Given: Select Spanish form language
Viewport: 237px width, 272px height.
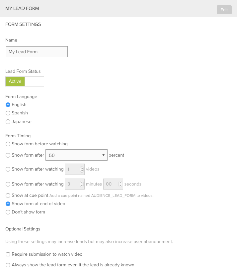Looking at the screenshot, I should (8, 113).
